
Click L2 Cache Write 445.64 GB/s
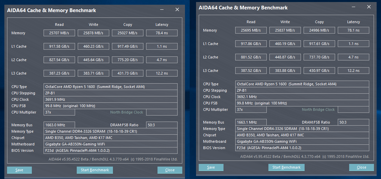[93, 60]
